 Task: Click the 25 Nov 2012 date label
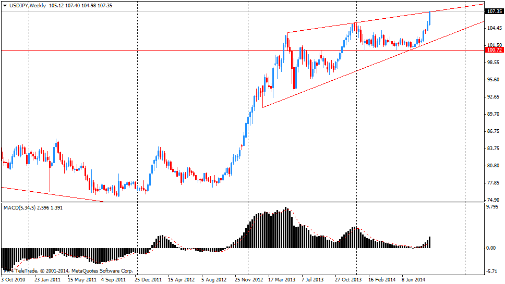pos(249,279)
